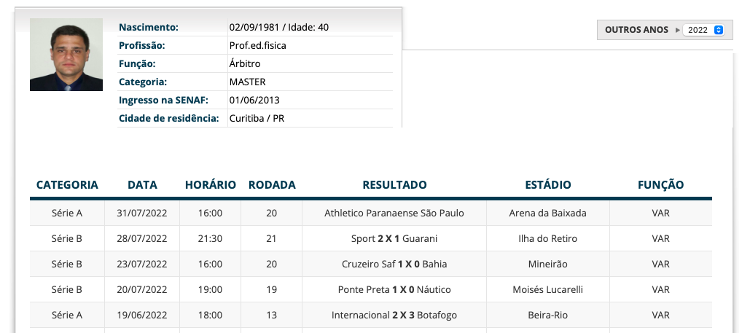The width and height of the screenshot is (742, 333).
Task: Click the MASTER category value
Action: coord(247,82)
